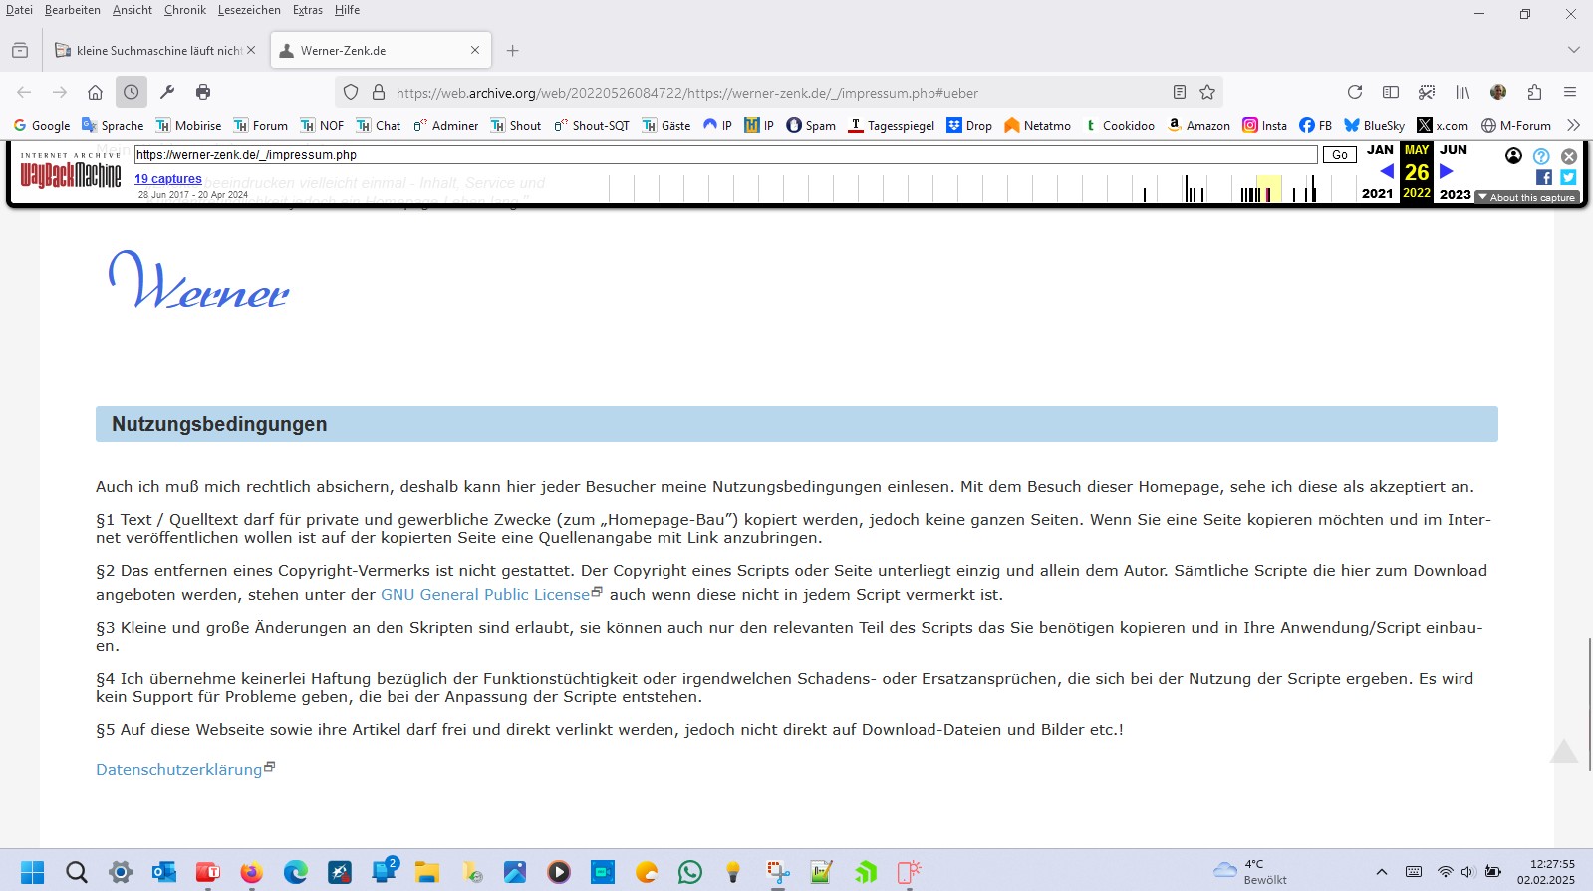Jump to the next capture blue arrow
Screen dimensions: 1593x891
click(x=1447, y=171)
